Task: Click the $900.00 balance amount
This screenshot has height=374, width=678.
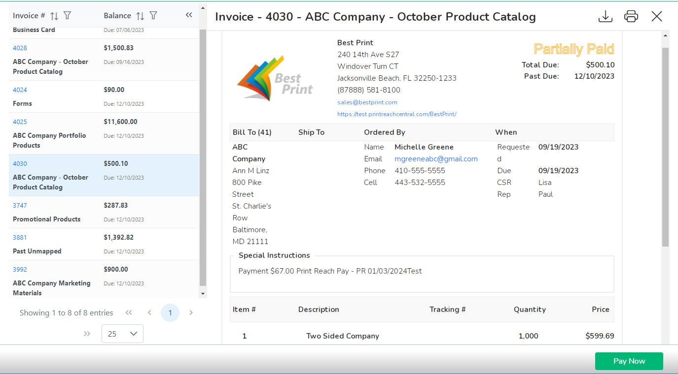Action: [116, 269]
